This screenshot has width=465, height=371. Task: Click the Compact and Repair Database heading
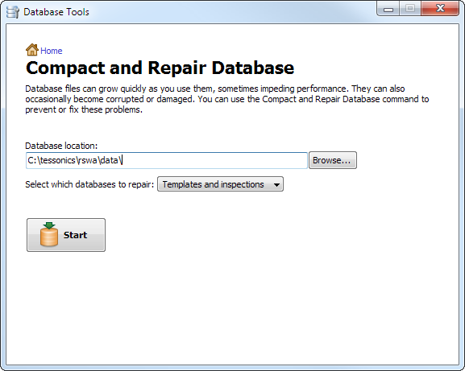click(x=160, y=68)
